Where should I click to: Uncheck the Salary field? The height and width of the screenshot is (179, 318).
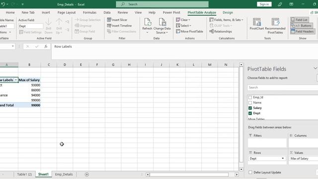point(250,108)
